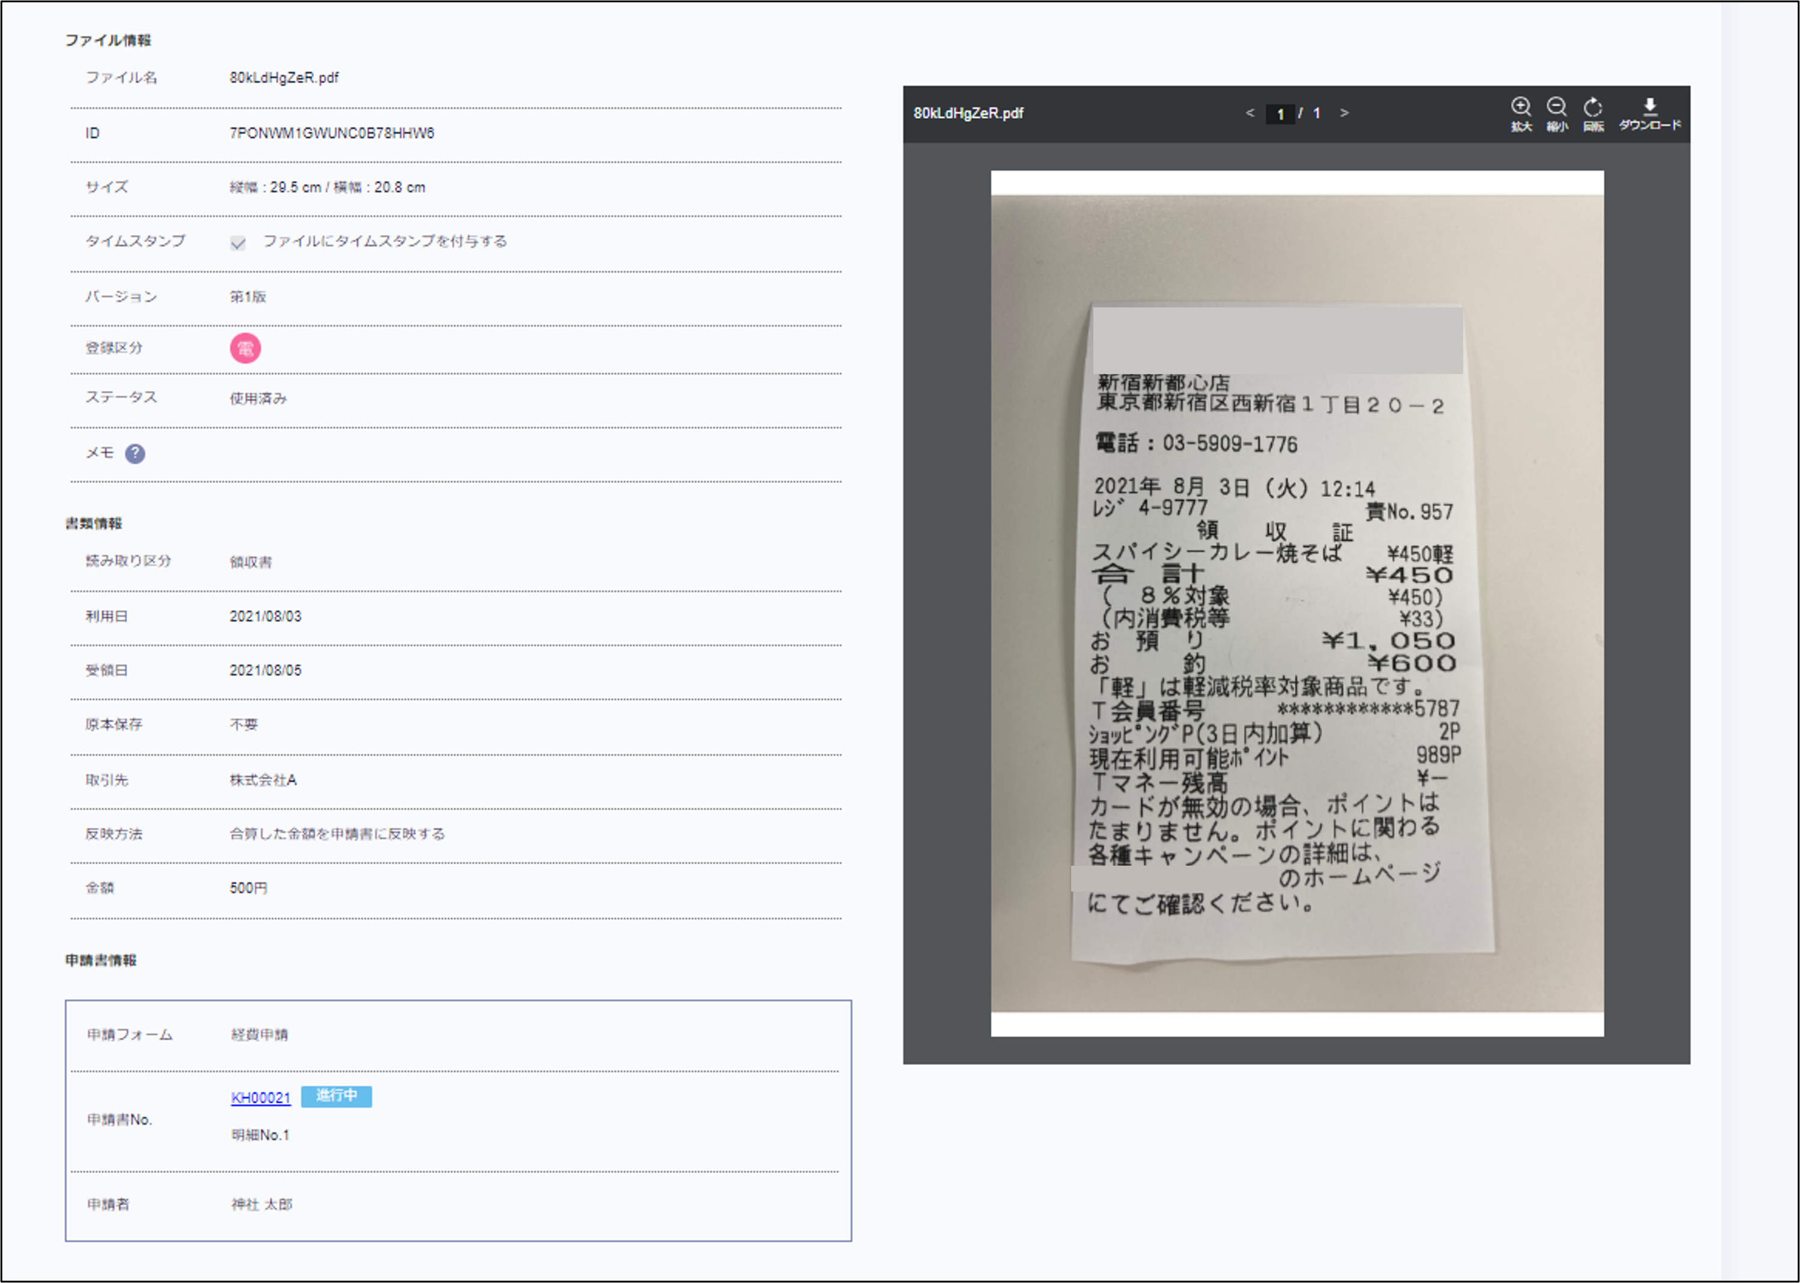Click the 明細No.1 detail text
The height and width of the screenshot is (1283, 1800).
click(x=261, y=1135)
